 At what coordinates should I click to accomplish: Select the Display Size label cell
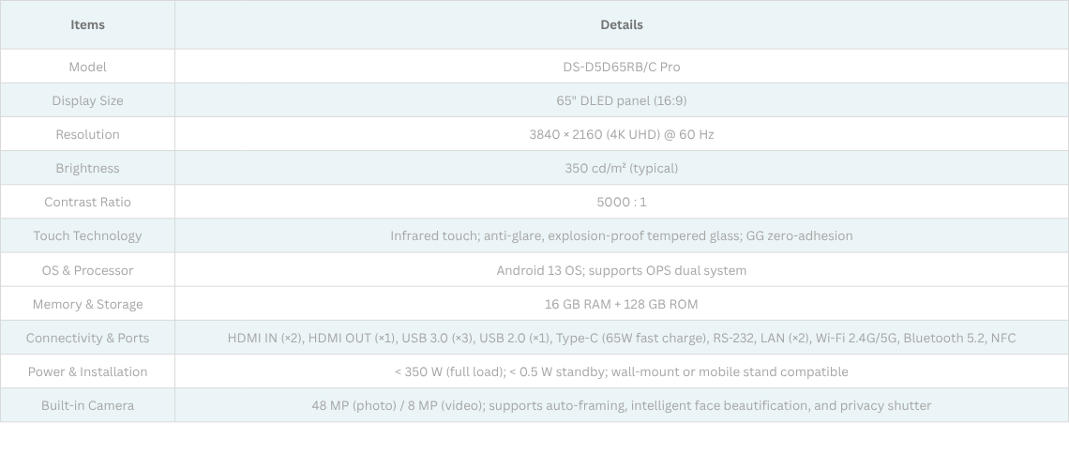87,100
